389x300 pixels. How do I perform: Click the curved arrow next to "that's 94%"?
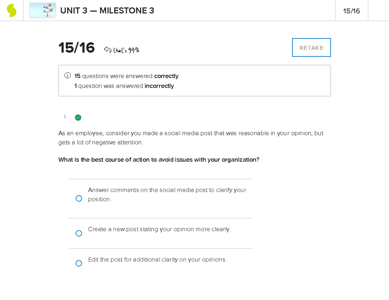coord(107,50)
